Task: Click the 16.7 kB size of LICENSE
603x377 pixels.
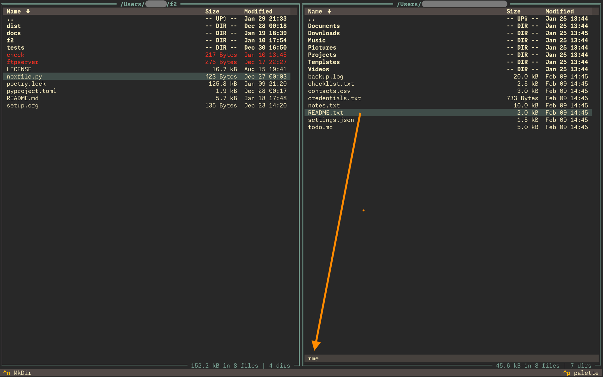Action: [225, 69]
